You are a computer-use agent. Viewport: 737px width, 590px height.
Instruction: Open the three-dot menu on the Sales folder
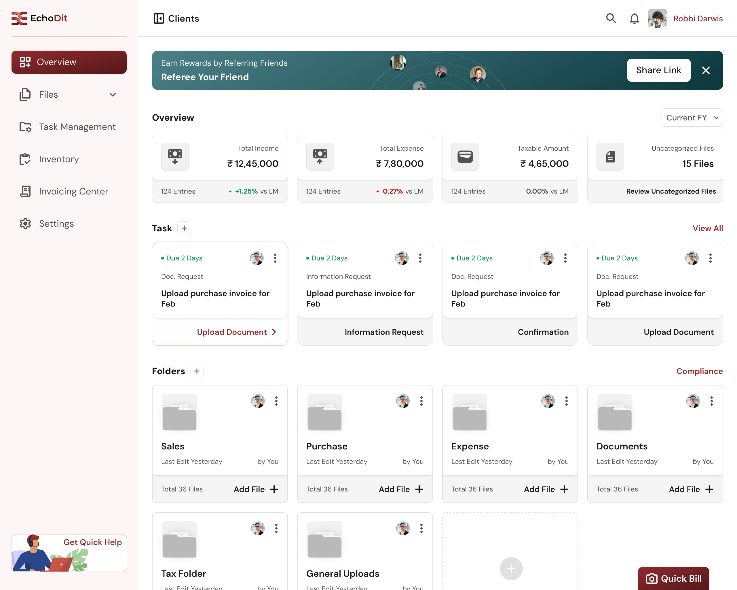coord(276,401)
